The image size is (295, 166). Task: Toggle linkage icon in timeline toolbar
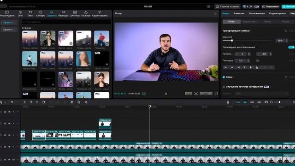(252, 102)
